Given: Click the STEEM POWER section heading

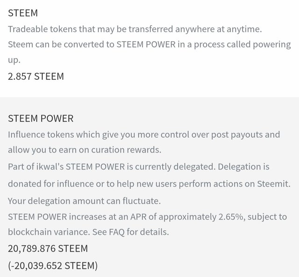Looking at the screenshot, I should pyautogui.click(x=41, y=119).
